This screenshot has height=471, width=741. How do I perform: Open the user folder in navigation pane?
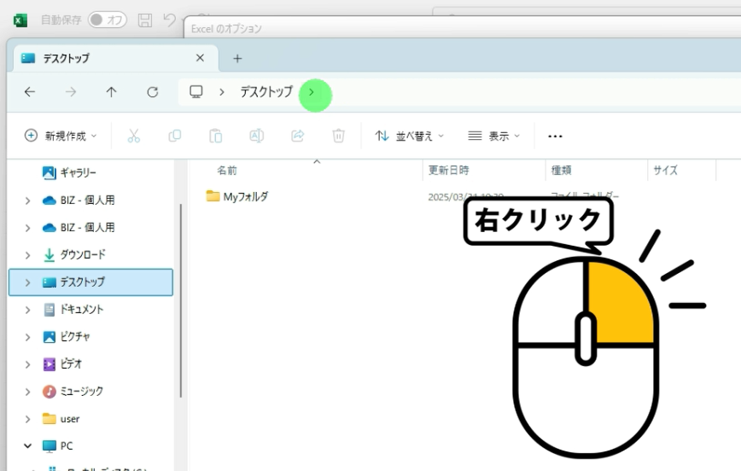pos(61,419)
